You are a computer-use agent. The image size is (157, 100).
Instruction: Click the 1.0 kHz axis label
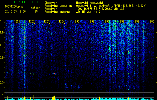tap(2, 45)
